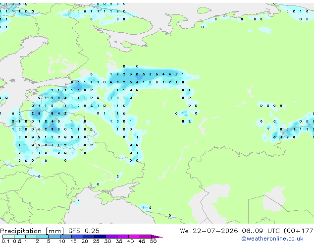The width and height of the screenshot is (314, 243).
Task: Select the 10–15 mm blue legend swatch
Action: pyautogui.click(x=65, y=237)
